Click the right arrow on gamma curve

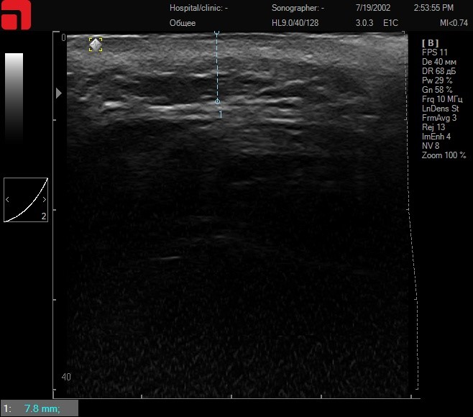44,199
